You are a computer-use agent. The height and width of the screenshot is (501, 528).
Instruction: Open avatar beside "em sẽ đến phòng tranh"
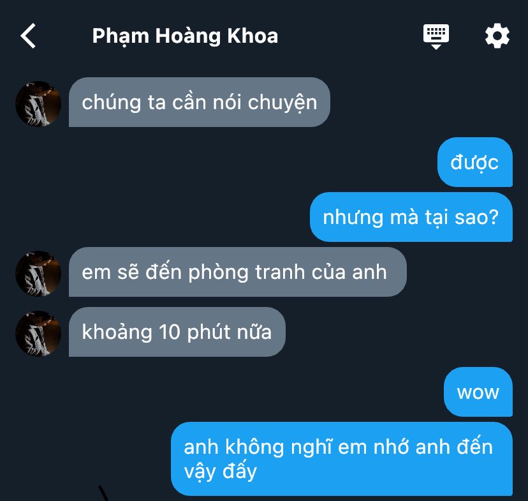point(38,274)
